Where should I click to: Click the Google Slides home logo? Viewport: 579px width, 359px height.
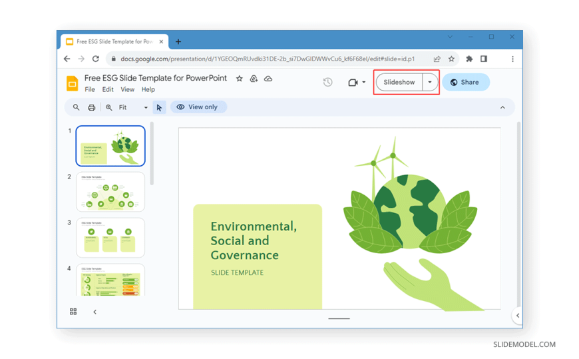coord(73,83)
